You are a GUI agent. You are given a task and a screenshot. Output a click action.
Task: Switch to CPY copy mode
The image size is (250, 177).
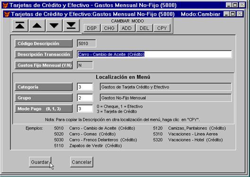pos(162,28)
